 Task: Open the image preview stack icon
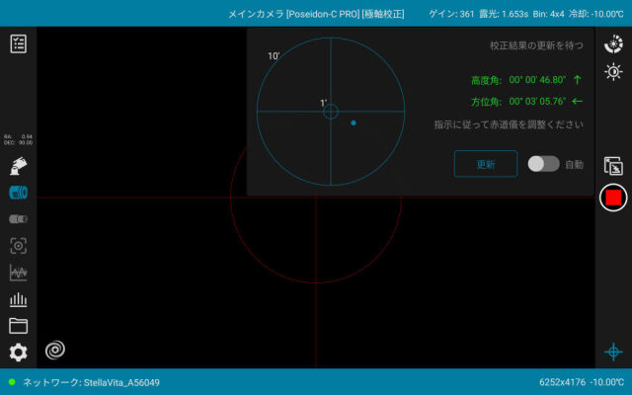pyautogui.click(x=613, y=166)
